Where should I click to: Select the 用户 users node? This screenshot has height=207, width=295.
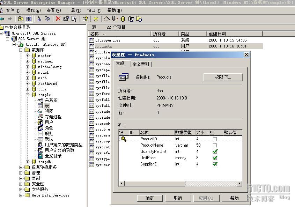[49, 123]
